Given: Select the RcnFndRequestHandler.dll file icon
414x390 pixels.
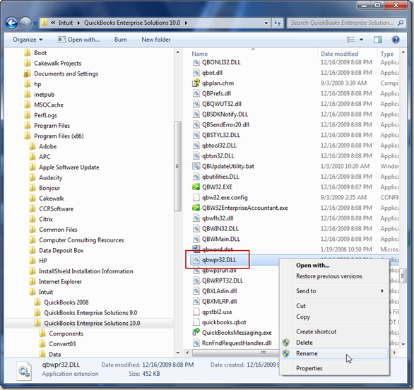Looking at the screenshot, I should point(196,343).
